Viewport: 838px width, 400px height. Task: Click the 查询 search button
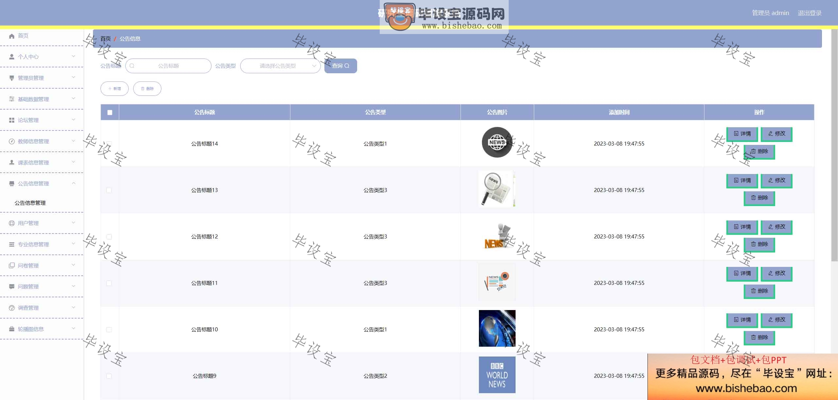pyautogui.click(x=340, y=66)
